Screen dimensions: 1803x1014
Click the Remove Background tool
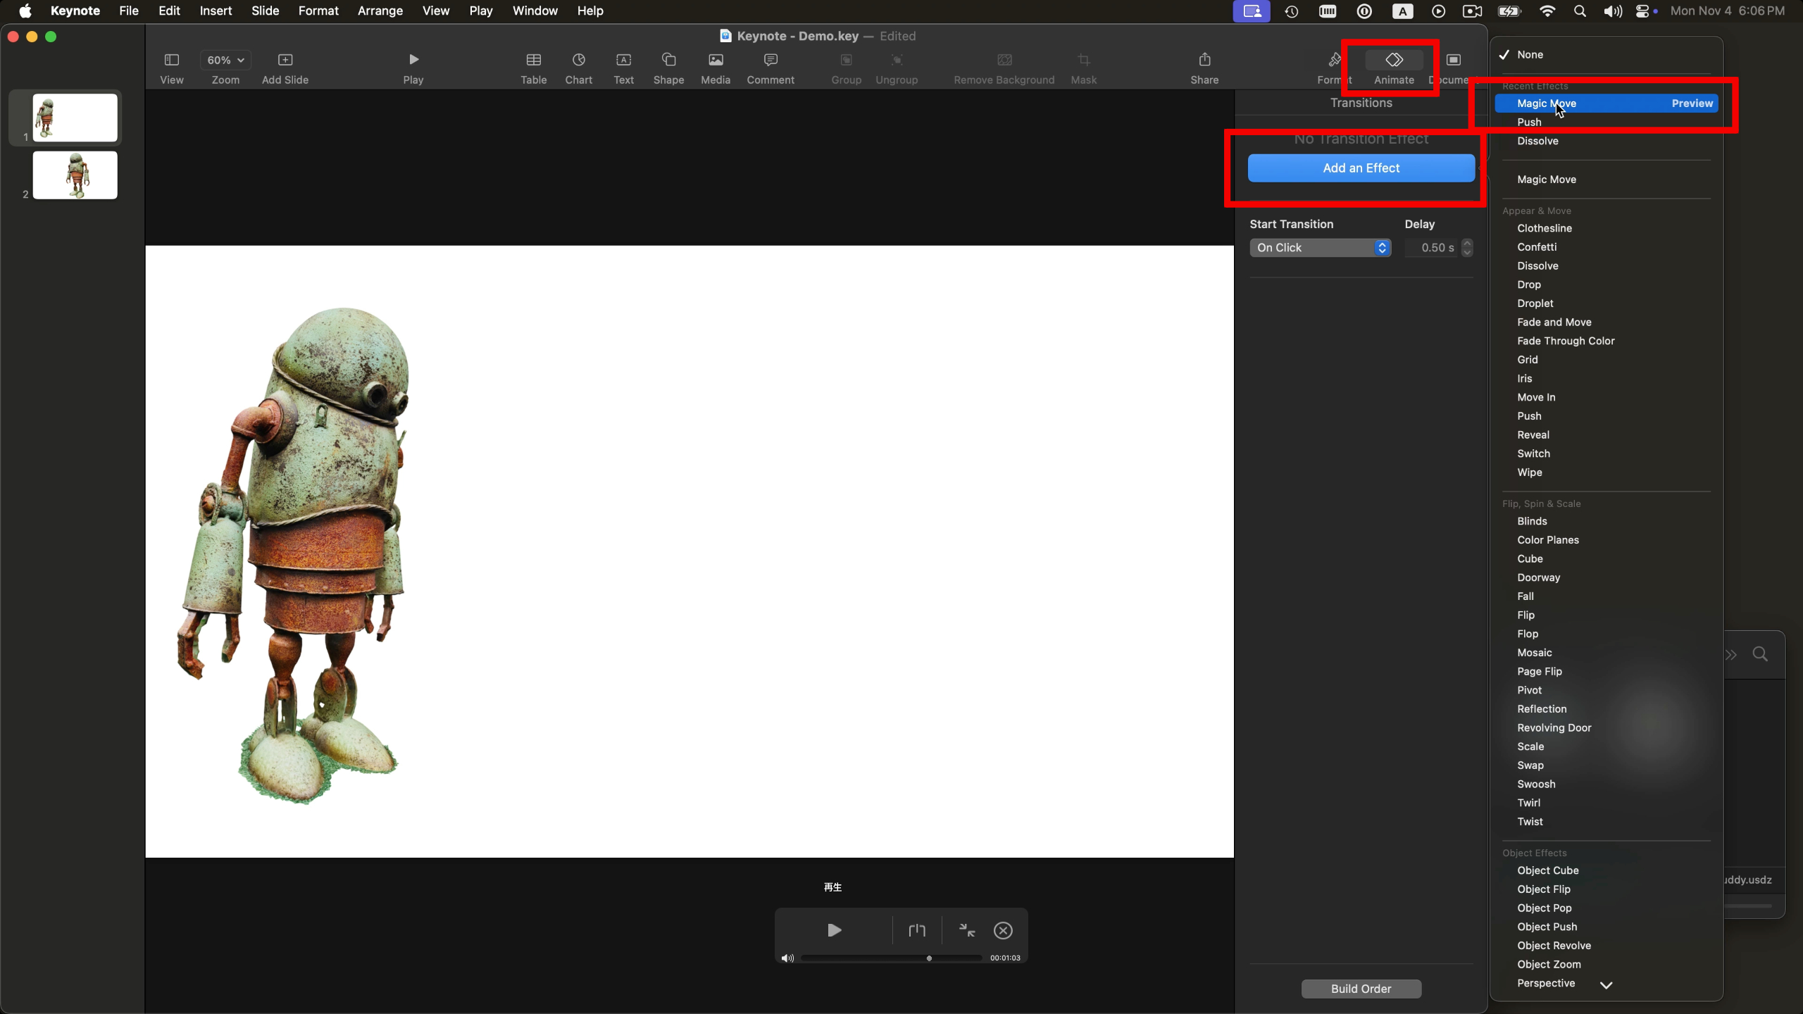pos(1003,67)
